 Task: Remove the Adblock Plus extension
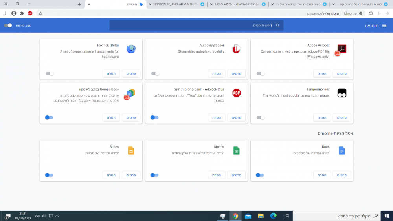point(217,118)
